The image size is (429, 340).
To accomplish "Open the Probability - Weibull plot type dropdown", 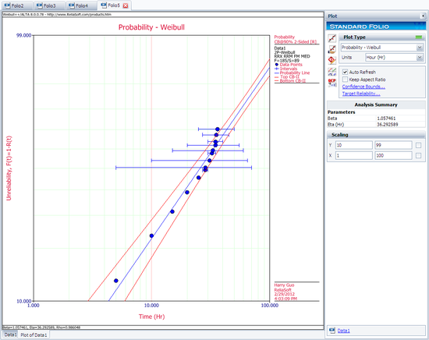I will 420,48.
